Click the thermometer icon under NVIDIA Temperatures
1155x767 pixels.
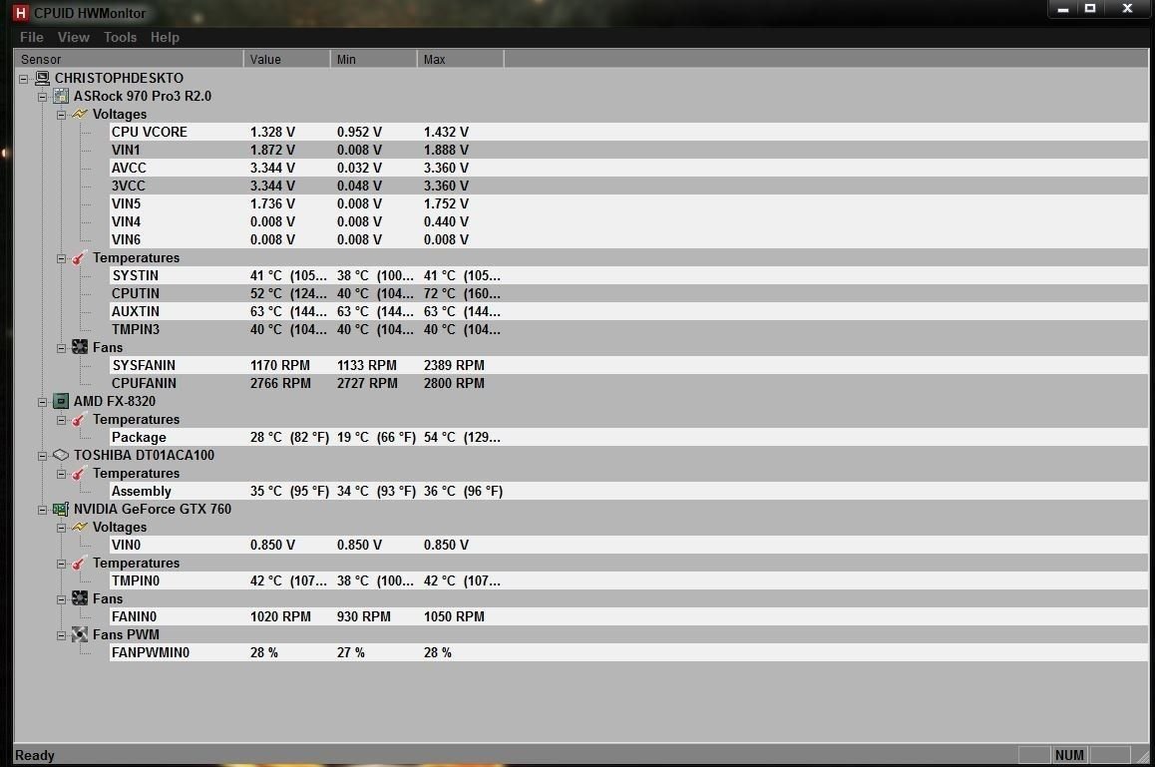79,563
